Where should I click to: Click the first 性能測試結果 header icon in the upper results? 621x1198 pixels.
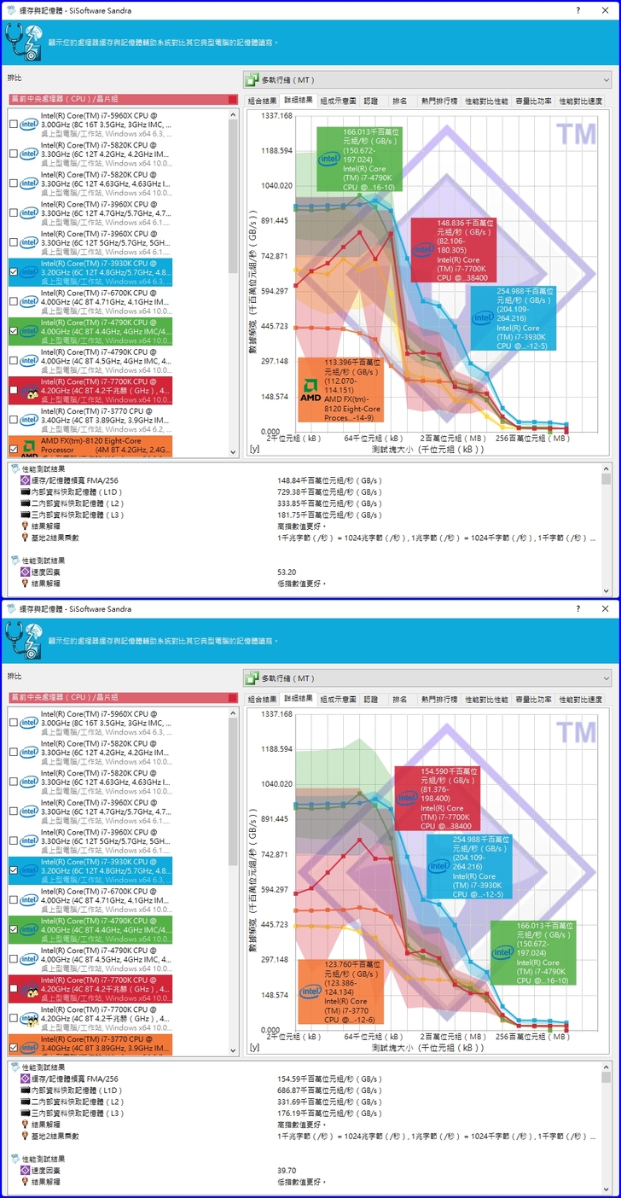pos(15,468)
